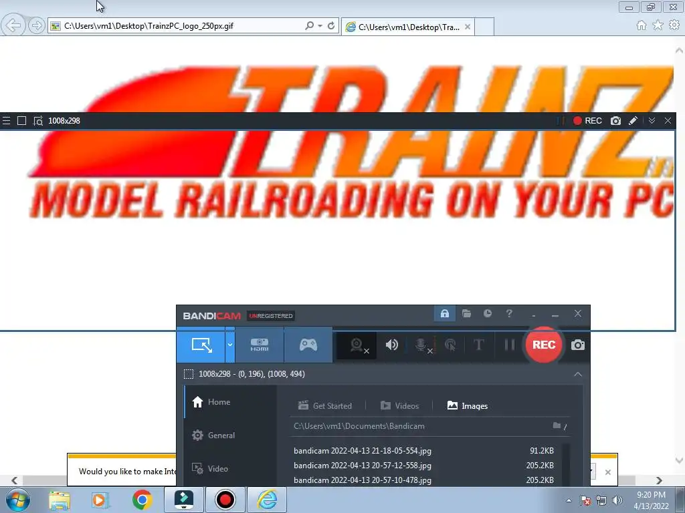Toggle webcam overlay in Bandicam
This screenshot has width=685, height=513.
357,345
